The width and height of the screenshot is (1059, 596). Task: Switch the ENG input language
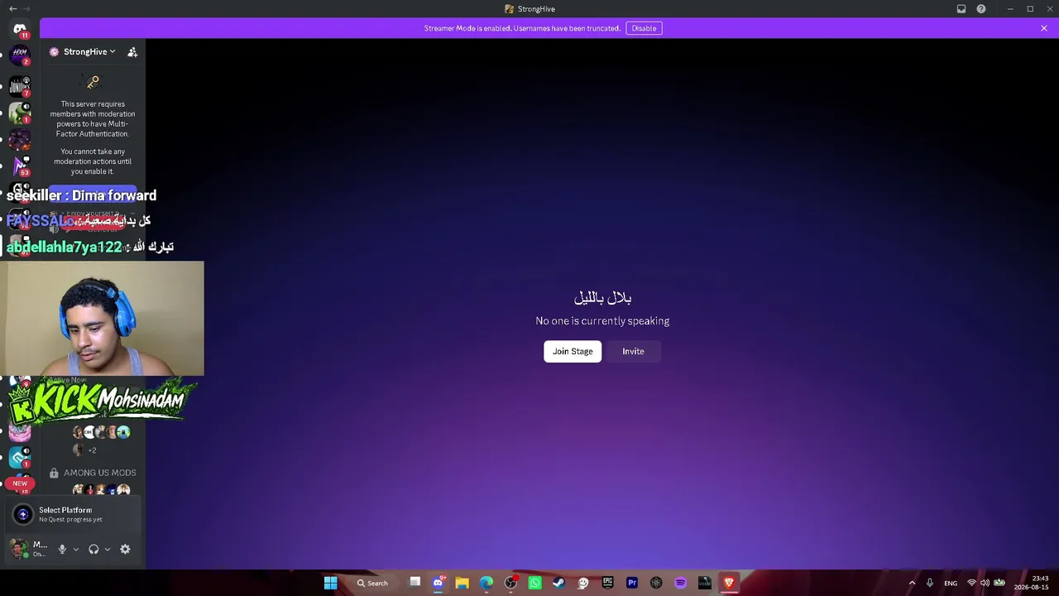tap(951, 583)
